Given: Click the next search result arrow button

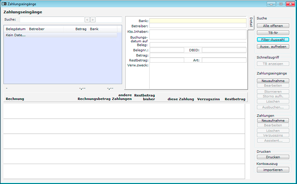Looking at the screenshot, I should (93, 20).
